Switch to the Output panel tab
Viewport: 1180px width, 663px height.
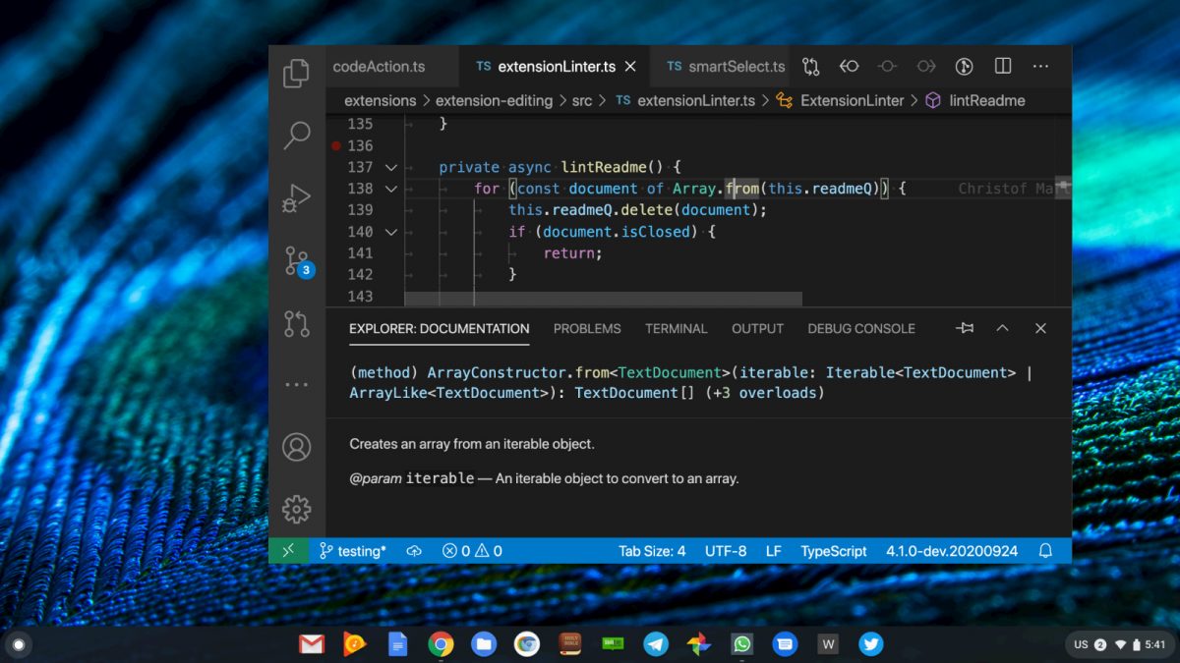(x=757, y=329)
